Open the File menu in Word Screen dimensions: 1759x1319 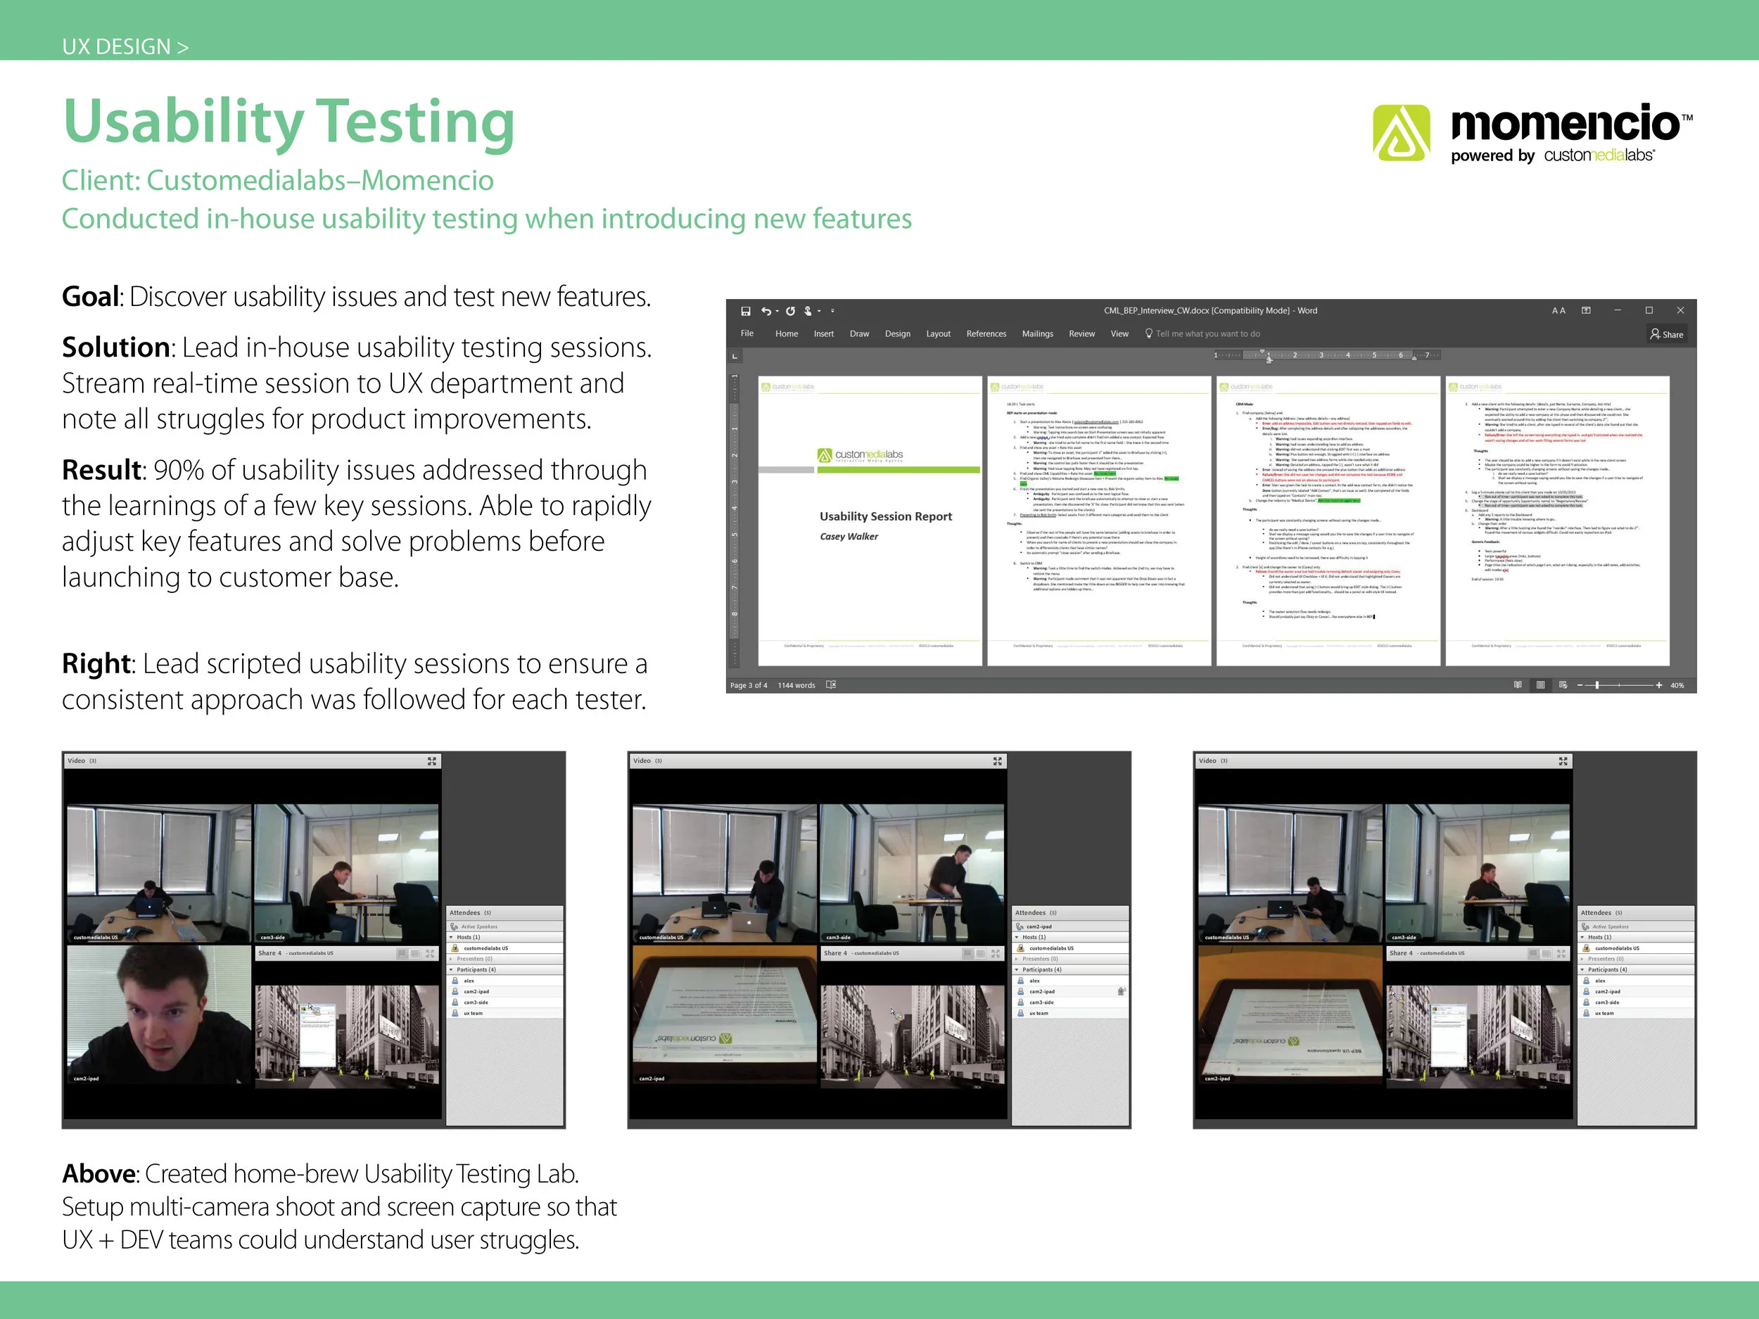click(x=747, y=334)
